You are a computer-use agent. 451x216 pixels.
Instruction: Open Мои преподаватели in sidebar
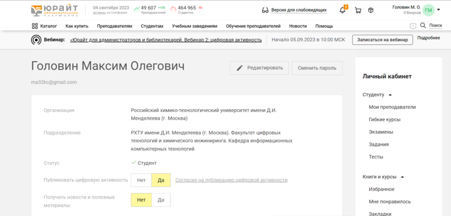pos(392,107)
